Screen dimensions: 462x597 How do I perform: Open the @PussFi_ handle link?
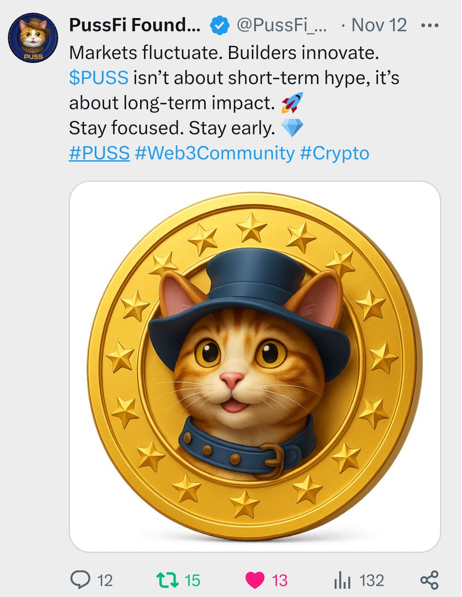tap(282, 25)
